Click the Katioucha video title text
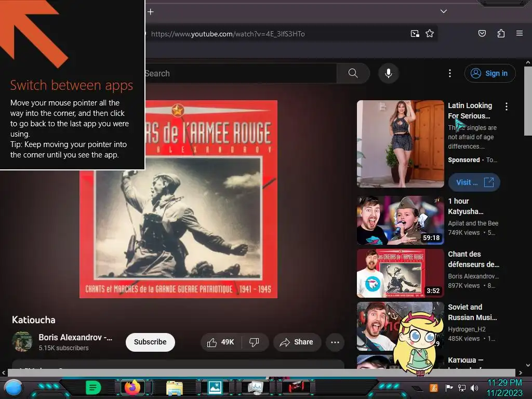This screenshot has width=532, height=399. (34, 320)
